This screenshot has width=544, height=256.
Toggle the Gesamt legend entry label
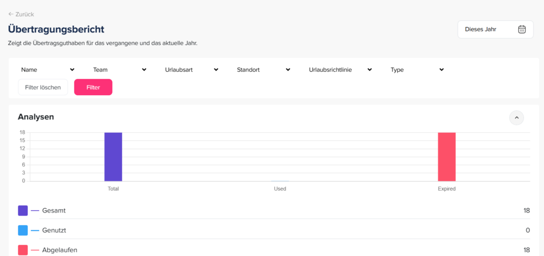tap(54, 211)
